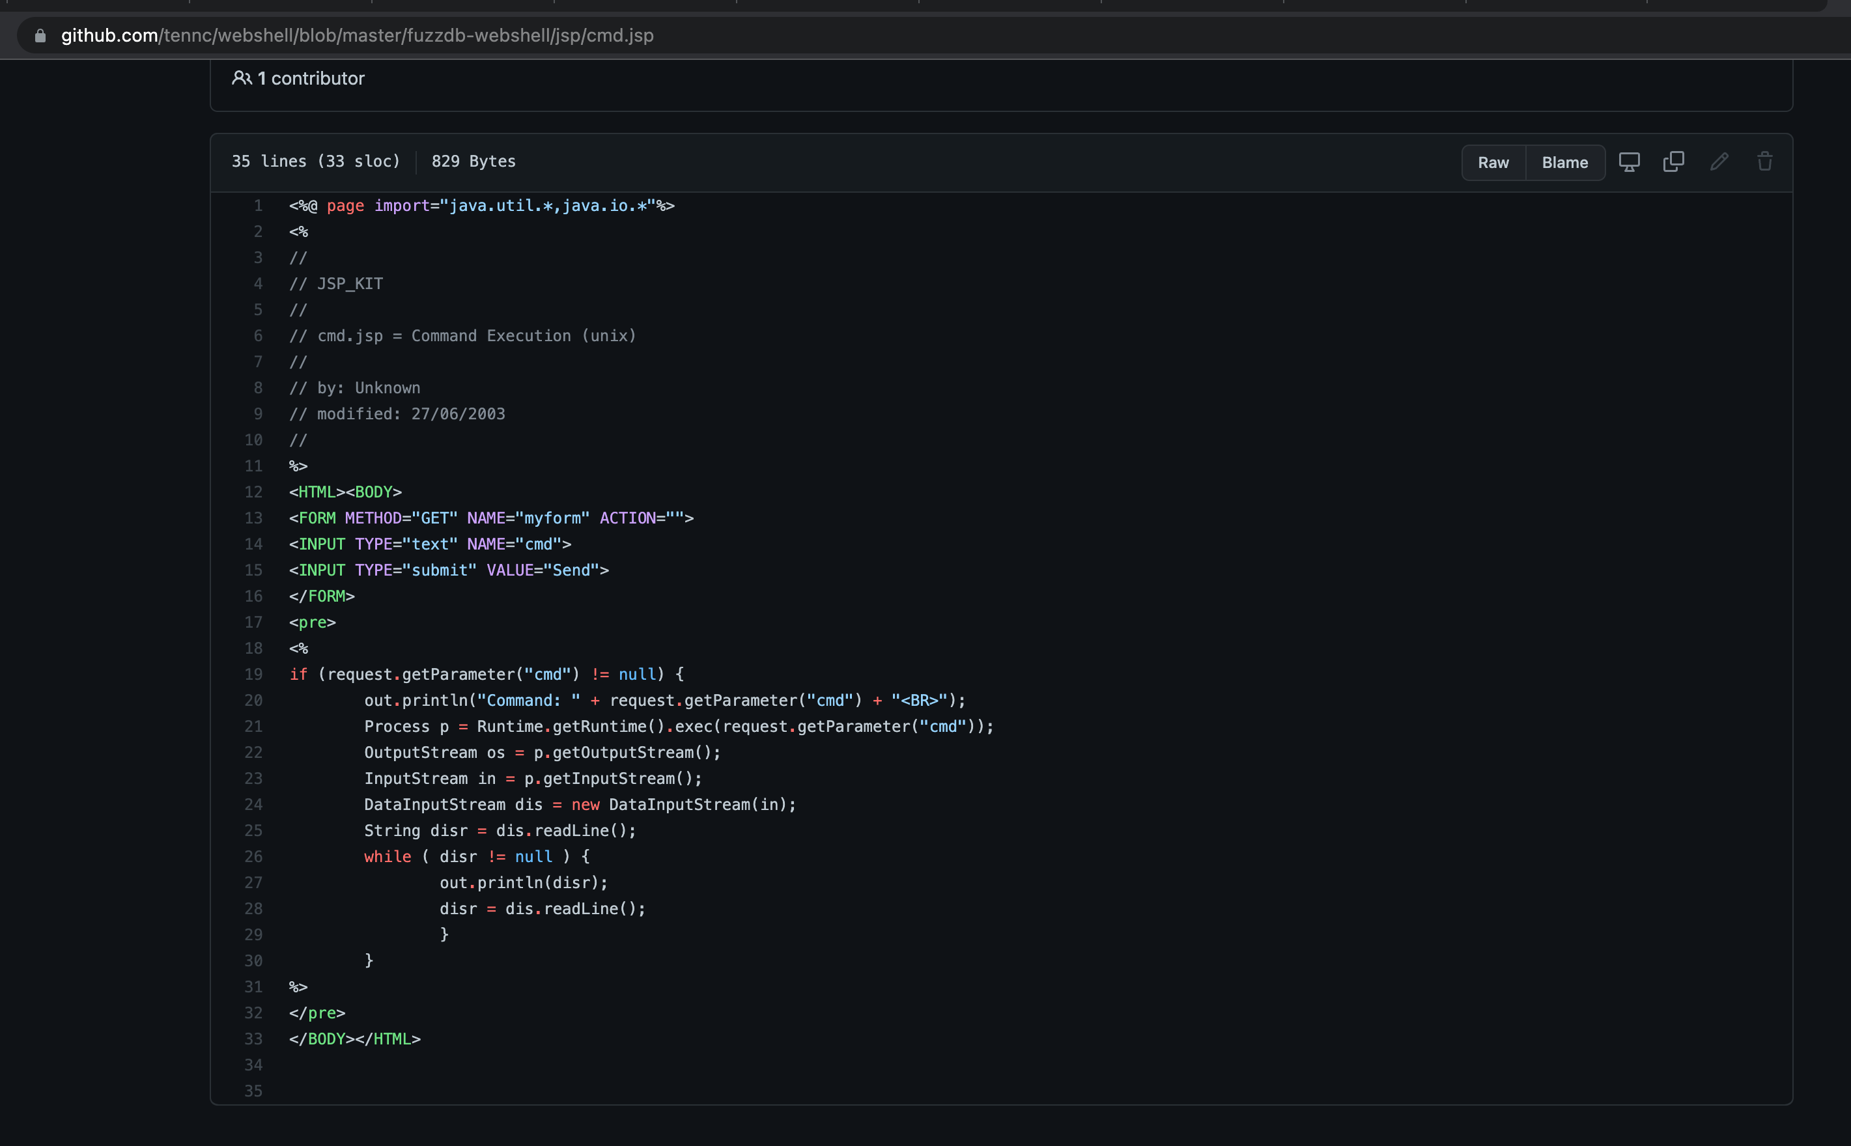Click the contributors people icon
Viewport: 1851px width, 1146px height.
tap(241, 78)
